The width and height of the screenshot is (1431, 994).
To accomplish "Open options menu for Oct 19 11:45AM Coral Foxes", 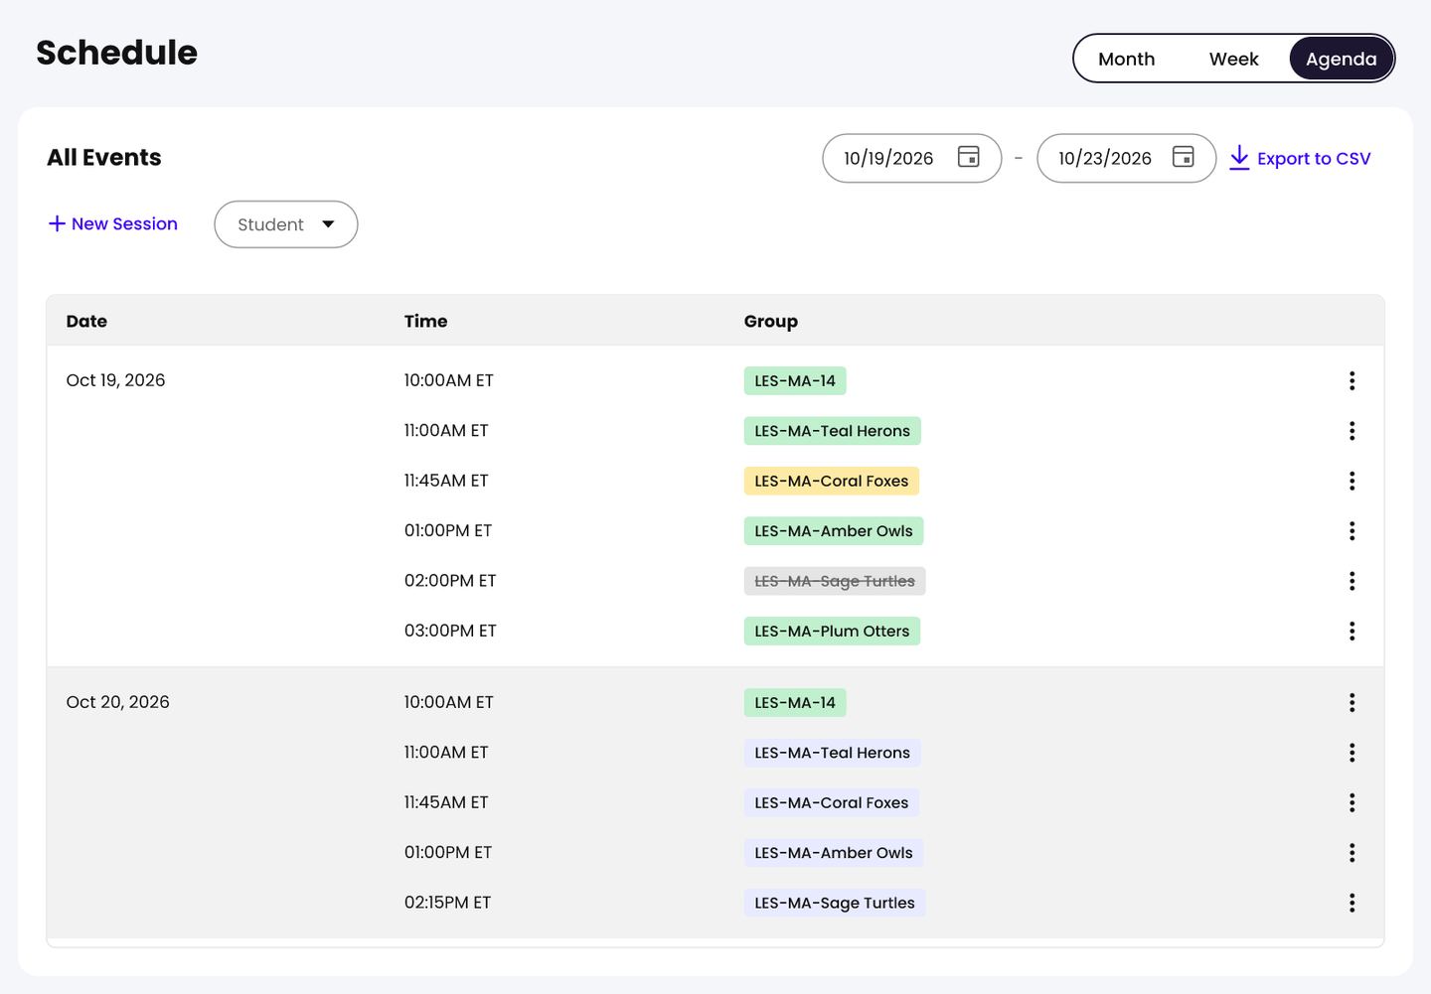I will point(1351,481).
